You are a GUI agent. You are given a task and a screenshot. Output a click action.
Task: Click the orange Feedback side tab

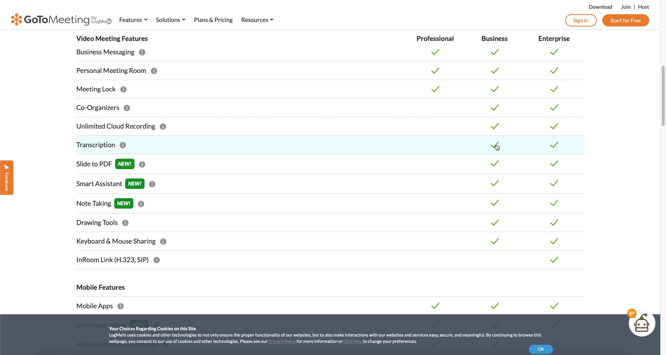coord(6,177)
